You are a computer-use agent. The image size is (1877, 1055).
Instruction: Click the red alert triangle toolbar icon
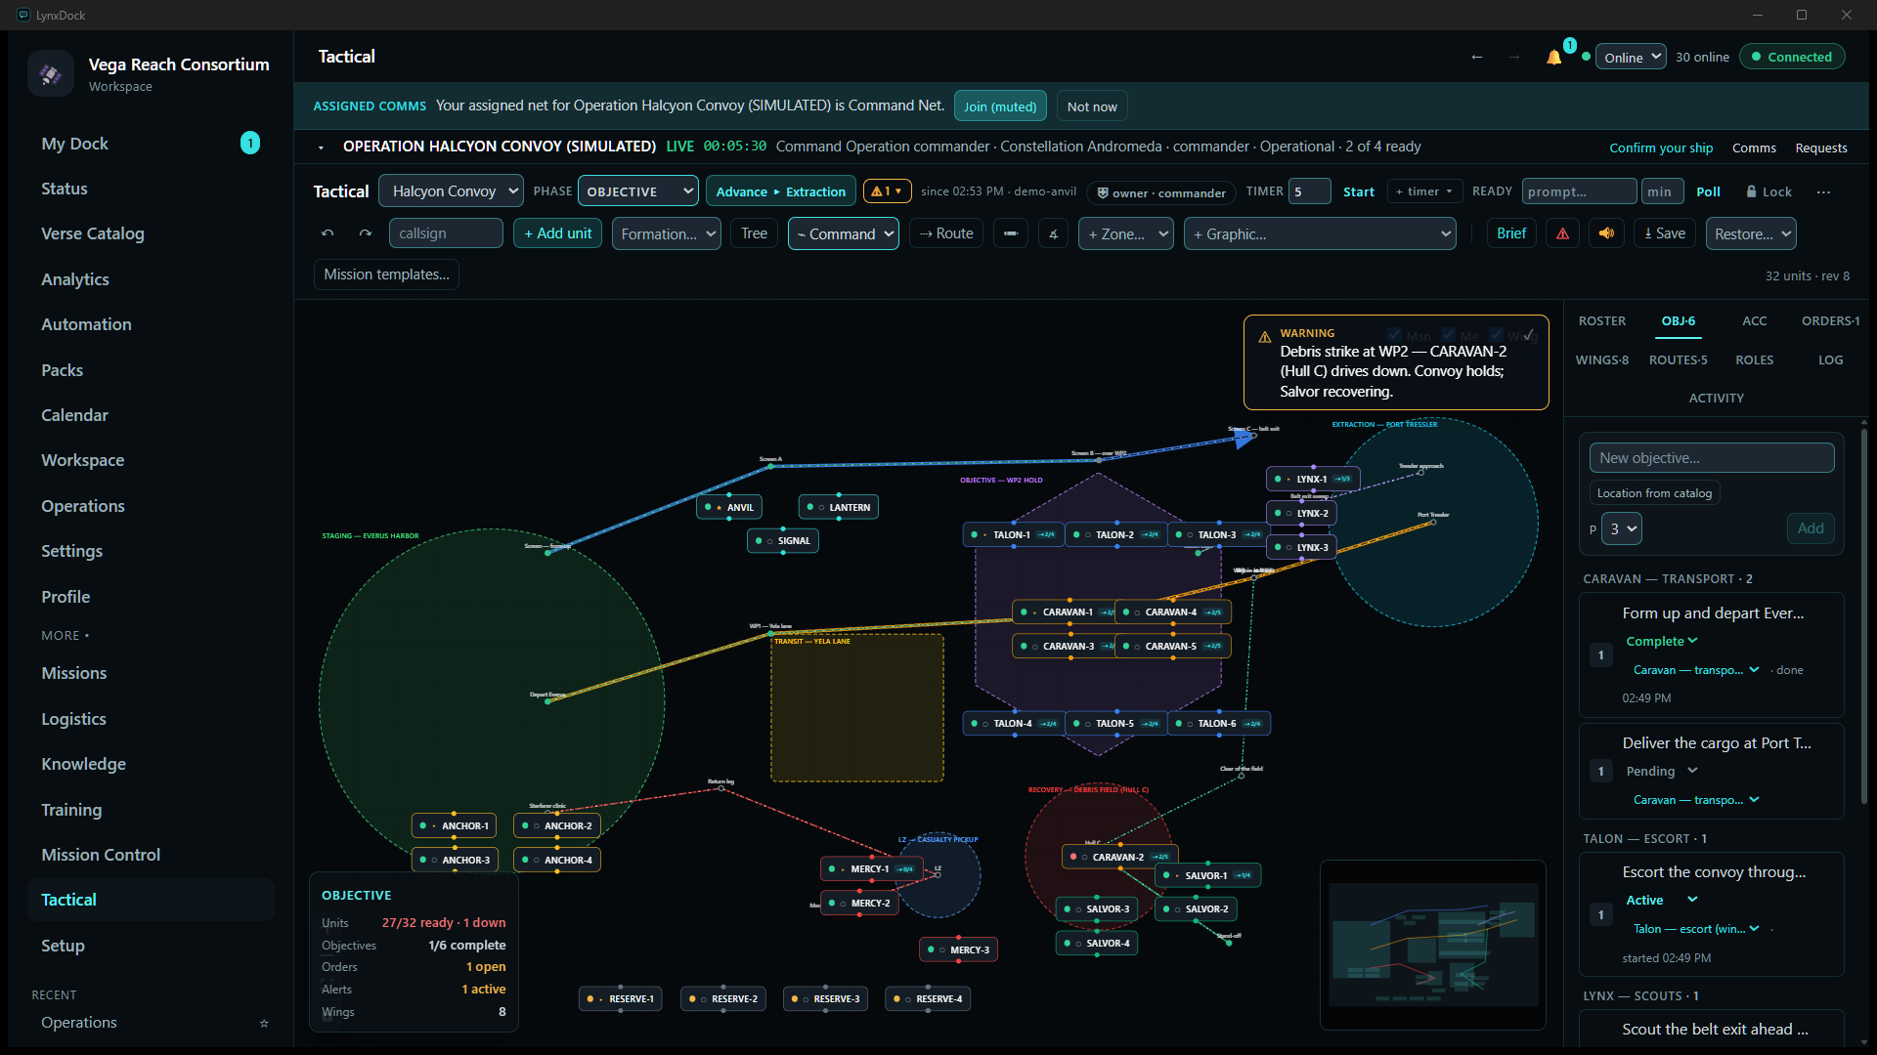click(1563, 233)
